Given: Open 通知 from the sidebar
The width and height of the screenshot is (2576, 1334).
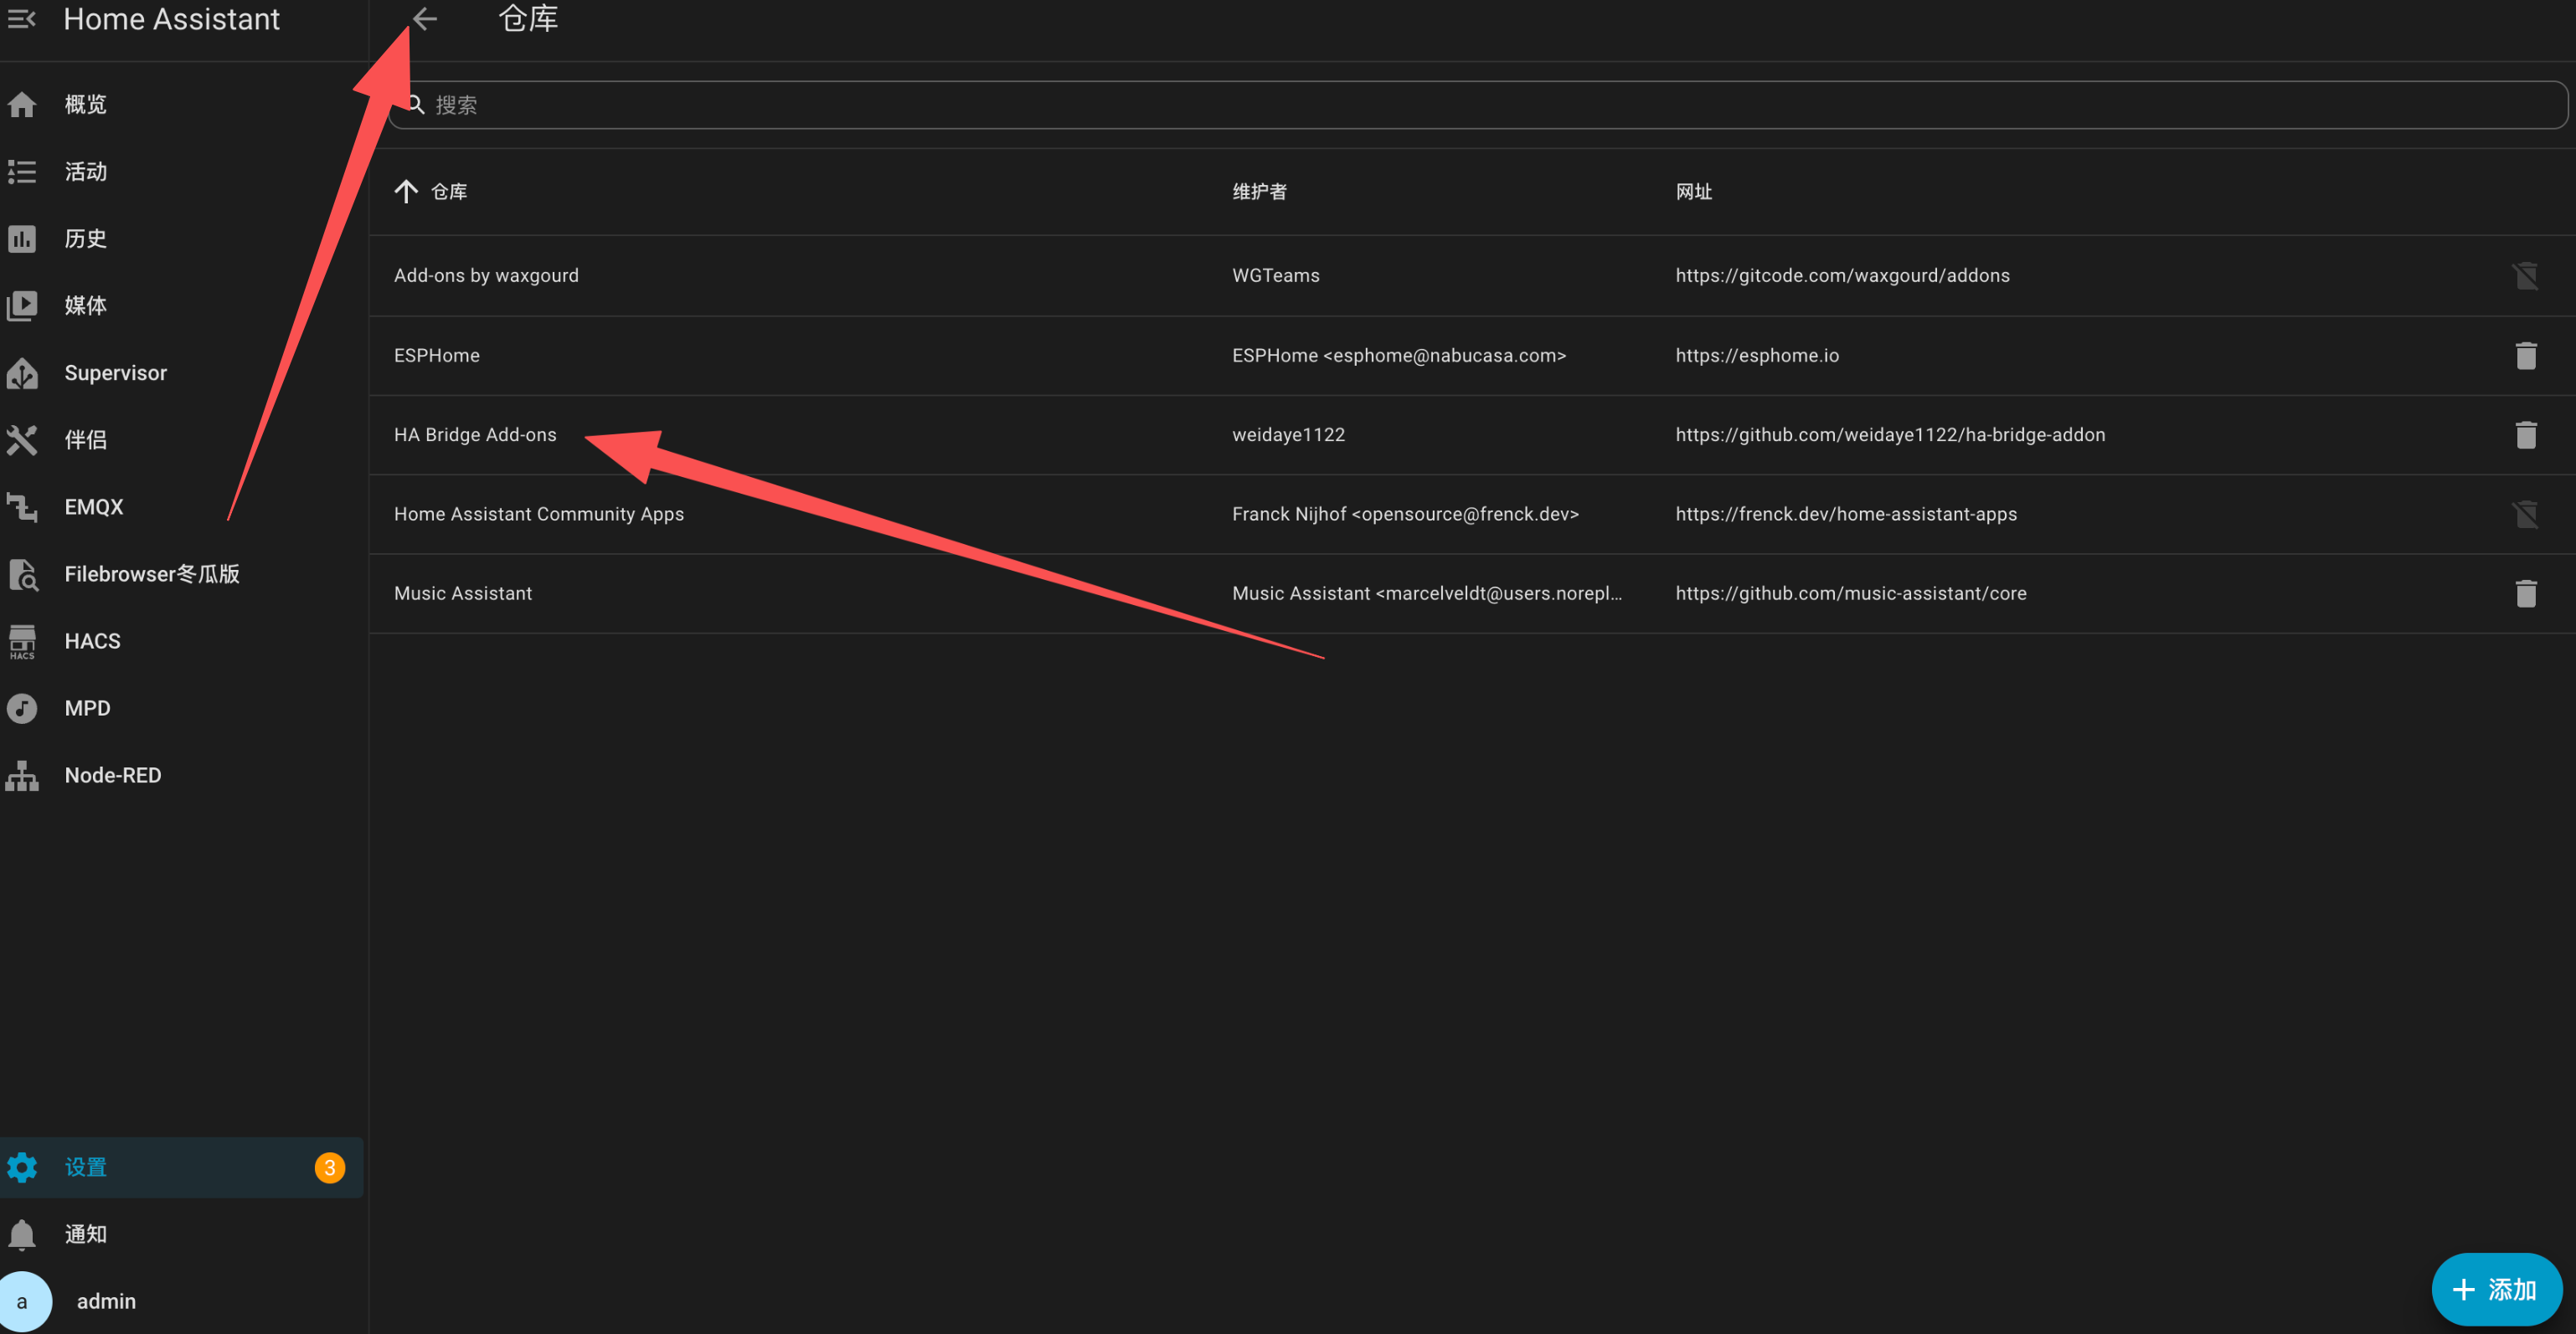Looking at the screenshot, I should [182, 1235].
